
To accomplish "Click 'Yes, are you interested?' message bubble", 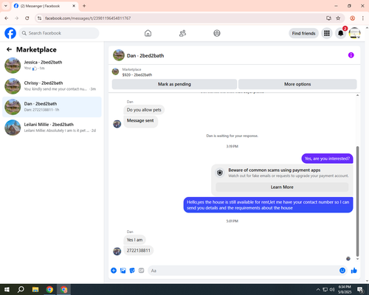I will [327, 159].
